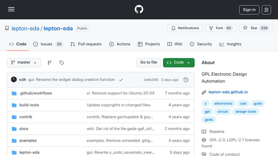Visit lepton-eda.github.io website link
Screen dimensions: 278x156
[228, 92]
